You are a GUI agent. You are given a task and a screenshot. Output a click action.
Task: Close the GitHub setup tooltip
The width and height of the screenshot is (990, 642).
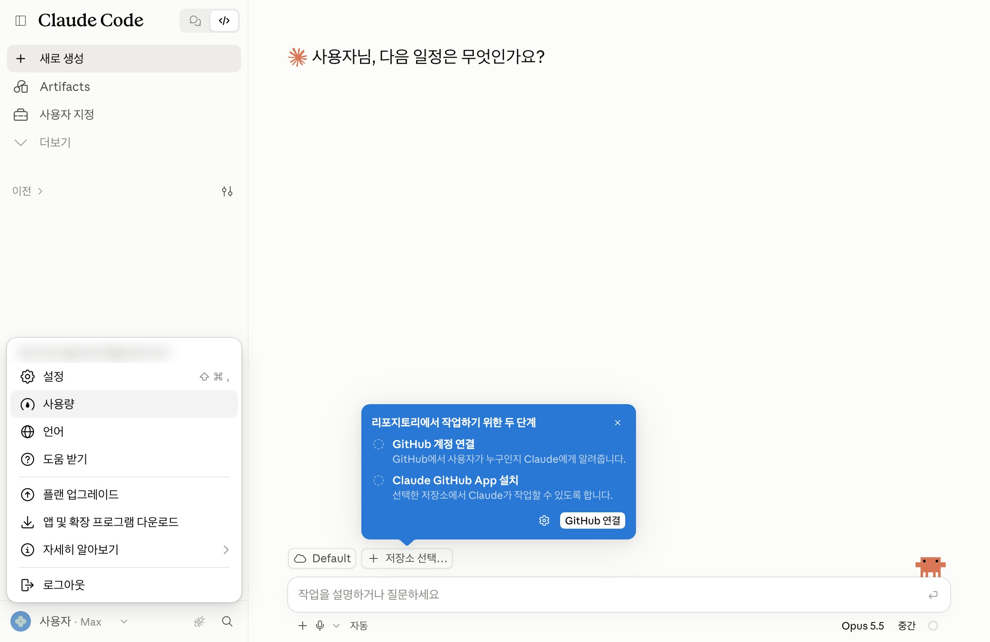617,423
